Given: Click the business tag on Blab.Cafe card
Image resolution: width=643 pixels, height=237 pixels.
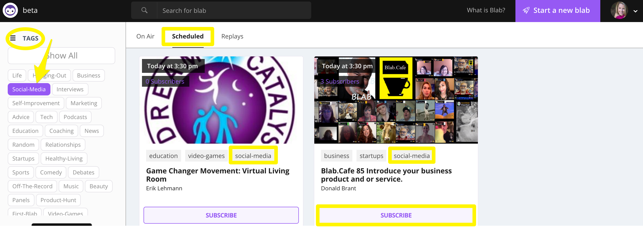Looking at the screenshot, I should point(337,156).
